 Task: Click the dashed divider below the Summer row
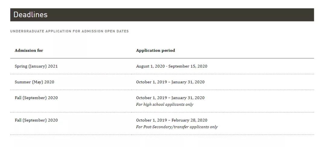click(x=162, y=90)
